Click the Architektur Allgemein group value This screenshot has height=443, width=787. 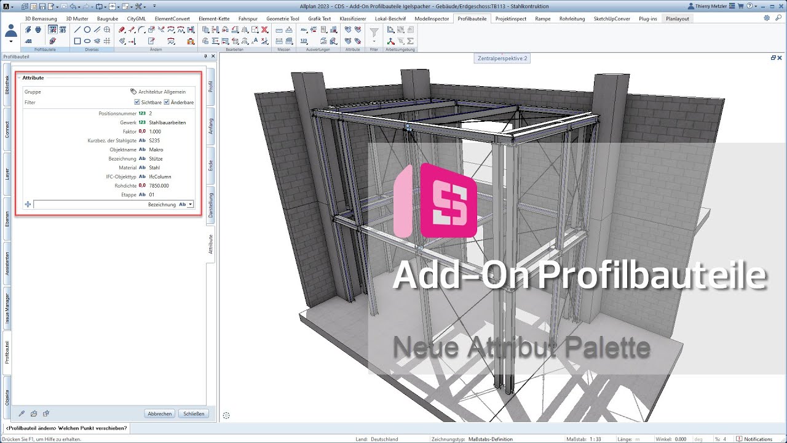click(162, 92)
